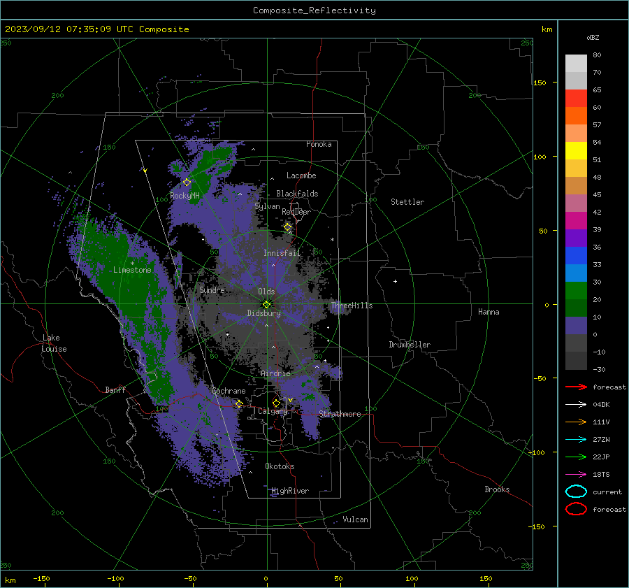
Task: Select the Innisfail town label
Action: pos(282,253)
